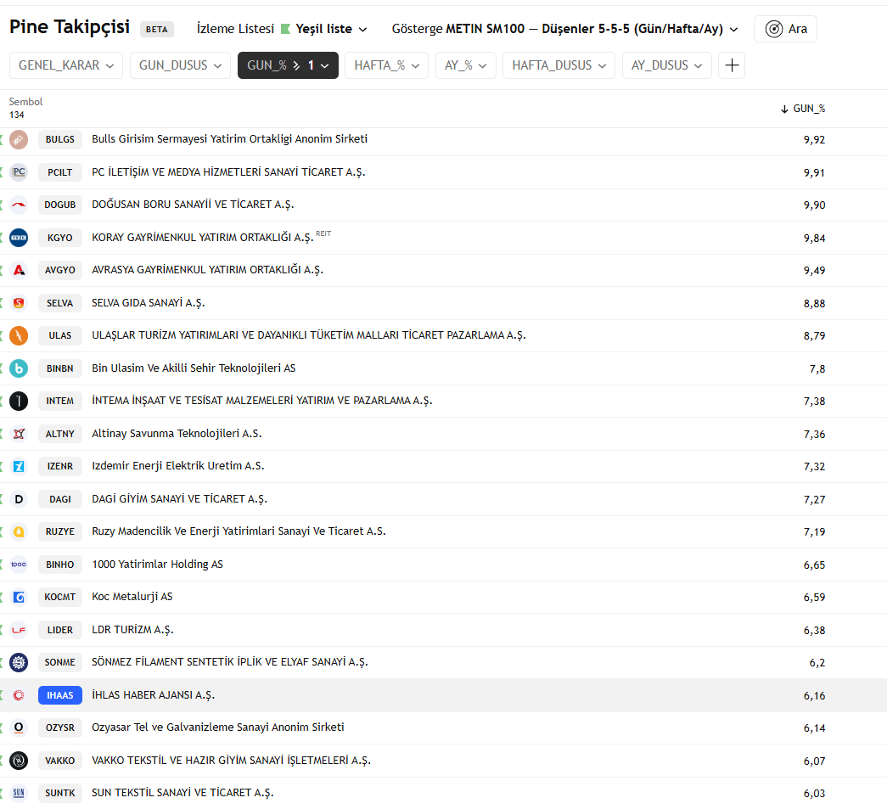The height and width of the screenshot is (809, 887).
Task: Open the HAFTA_% filter dropdown
Action: click(x=386, y=65)
